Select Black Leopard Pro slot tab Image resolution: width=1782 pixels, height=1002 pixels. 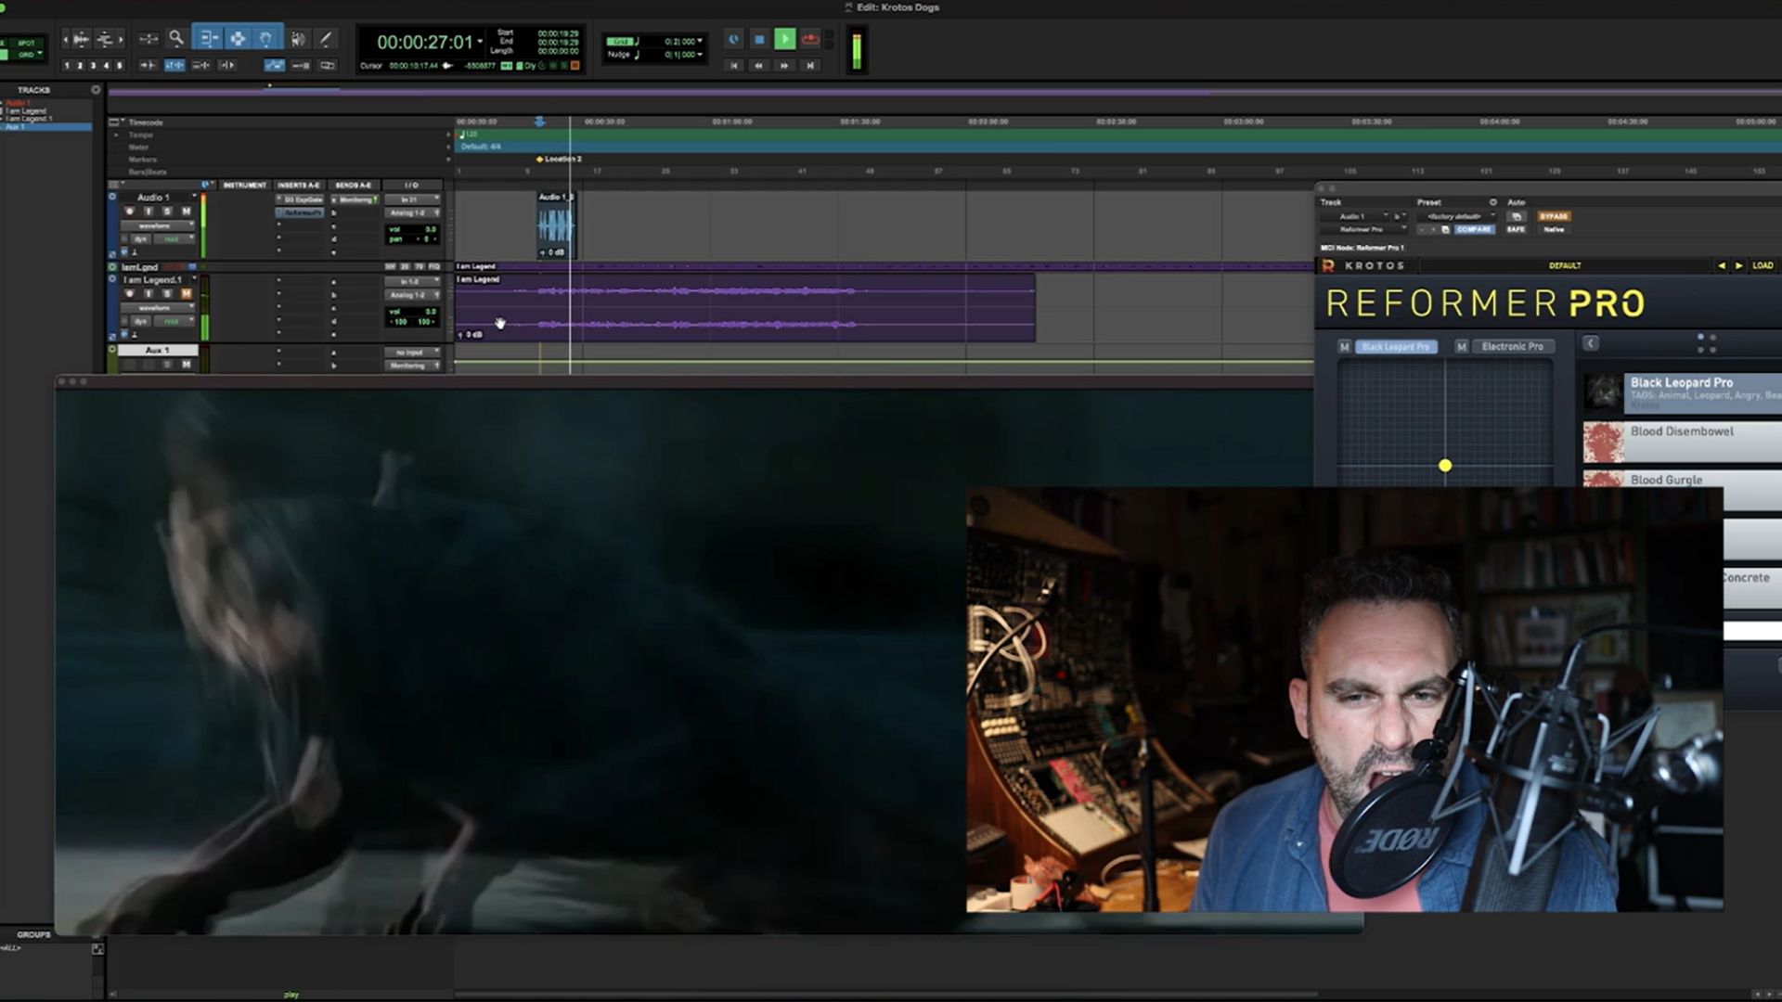click(x=1396, y=346)
